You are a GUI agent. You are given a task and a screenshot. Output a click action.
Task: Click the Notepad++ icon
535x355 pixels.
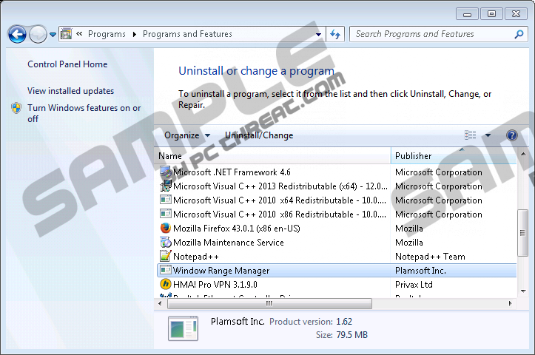click(x=166, y=256)
